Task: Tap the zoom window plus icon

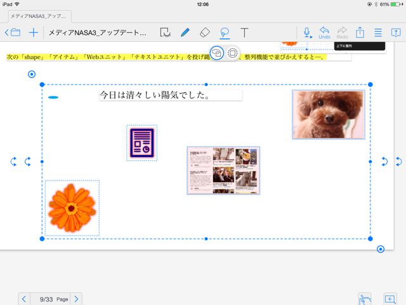Action: [x=390, y=299]
